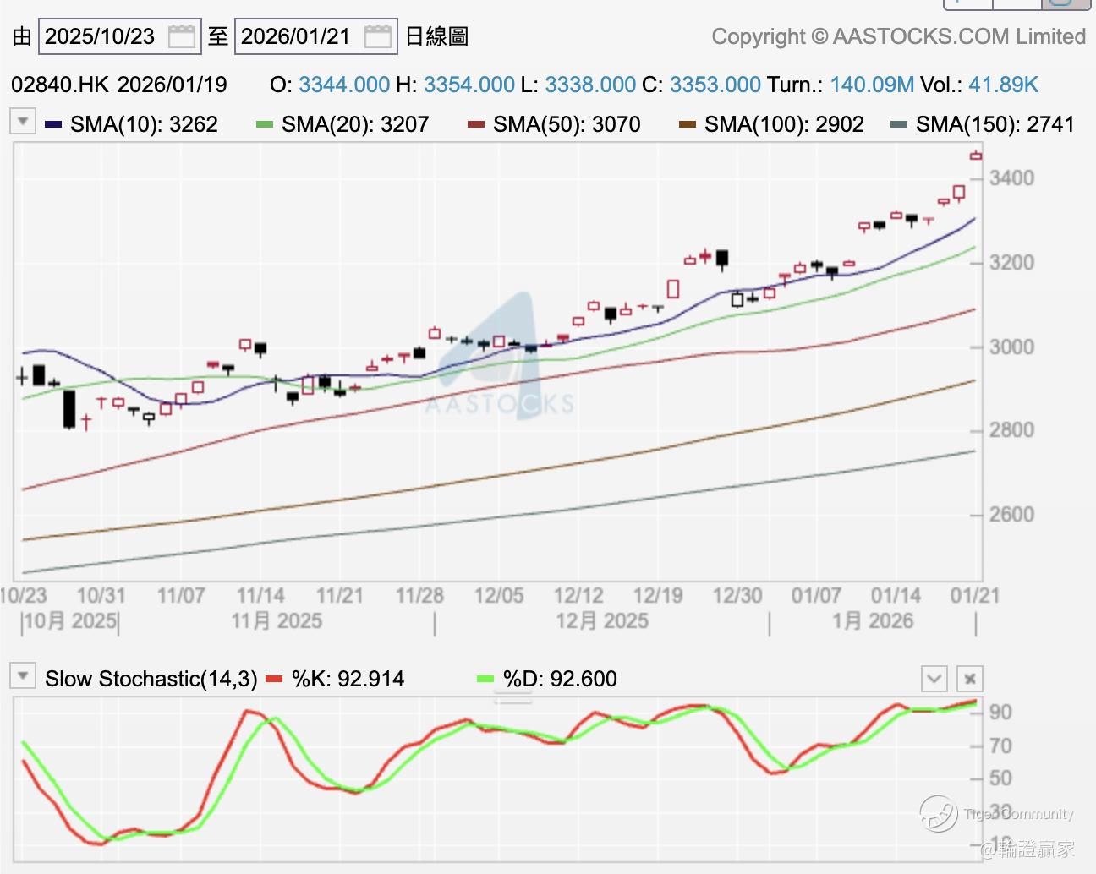
Task: Select the SMA(20) green color swatch
Action: click(265, 125)
